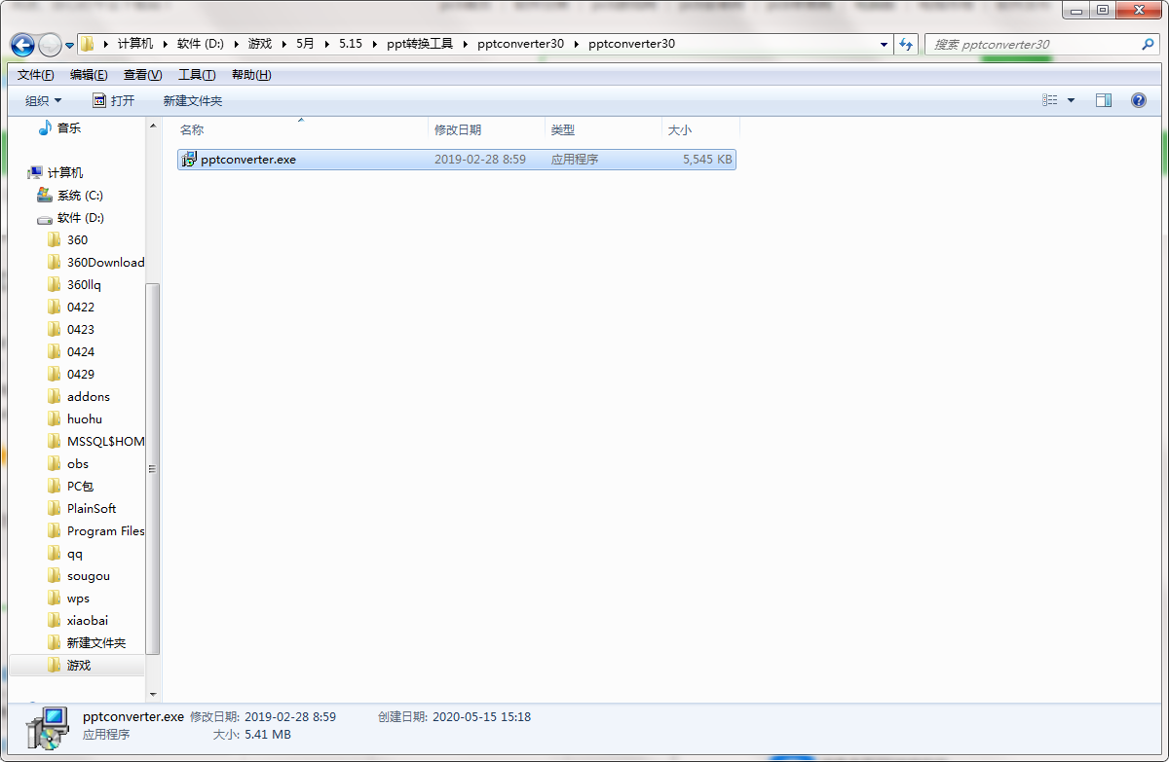Open the 360llq folder
Screen dimensions: 1169x762
coord(84,284)
